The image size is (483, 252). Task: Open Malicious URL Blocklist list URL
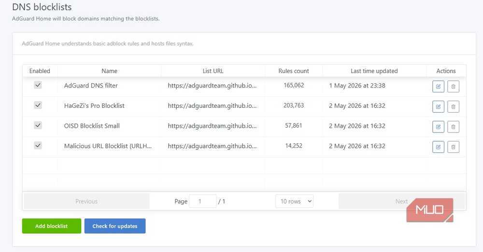pyautogui.click(x=212, y=146)
